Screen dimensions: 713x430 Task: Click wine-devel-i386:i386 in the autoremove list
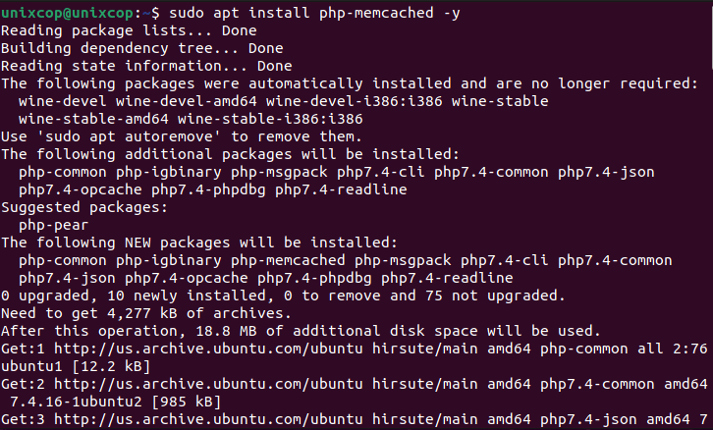tap(354, 101)
